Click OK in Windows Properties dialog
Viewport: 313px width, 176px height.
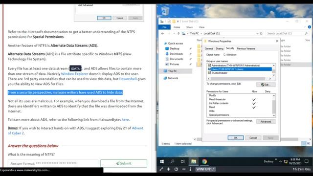[x=236, y=138]
